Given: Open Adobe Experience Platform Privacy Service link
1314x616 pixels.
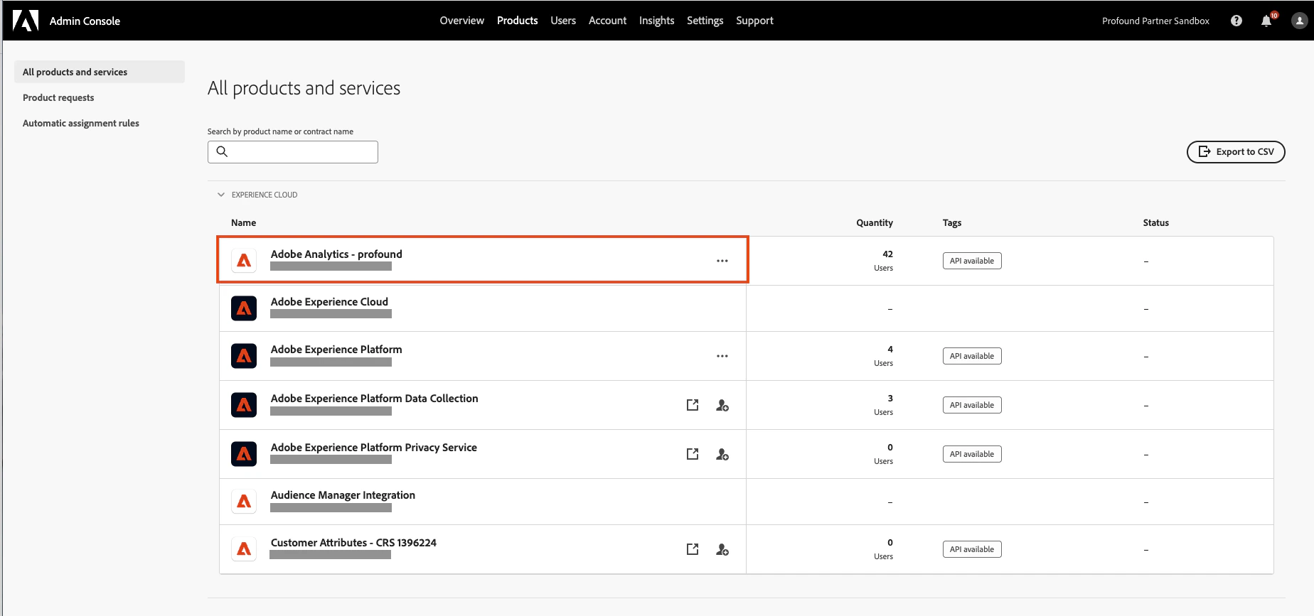Looking at the screenshot, I should tap(373, 447).
